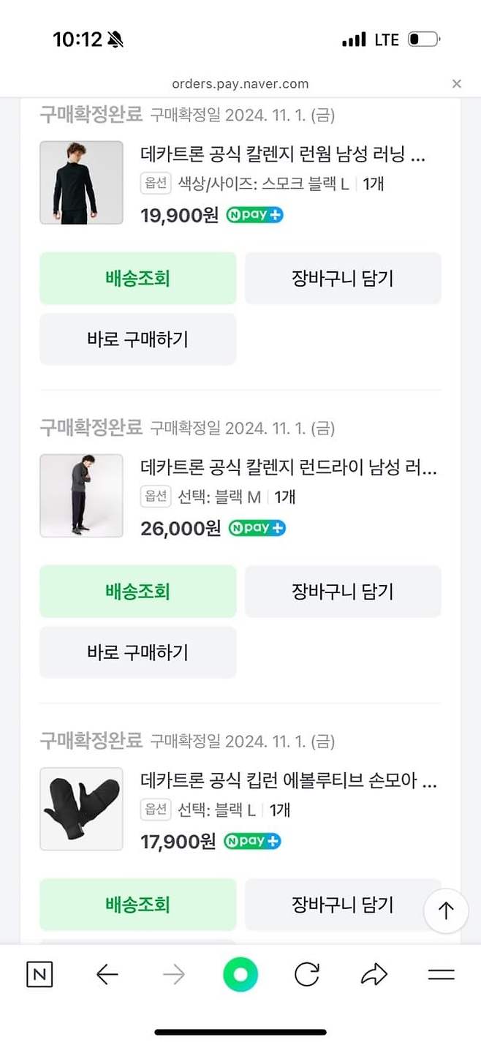The width and height of the screenshot is (481, 1045).
Task: Tap the forward arrow in bottom bar
Action: [173, 974]
